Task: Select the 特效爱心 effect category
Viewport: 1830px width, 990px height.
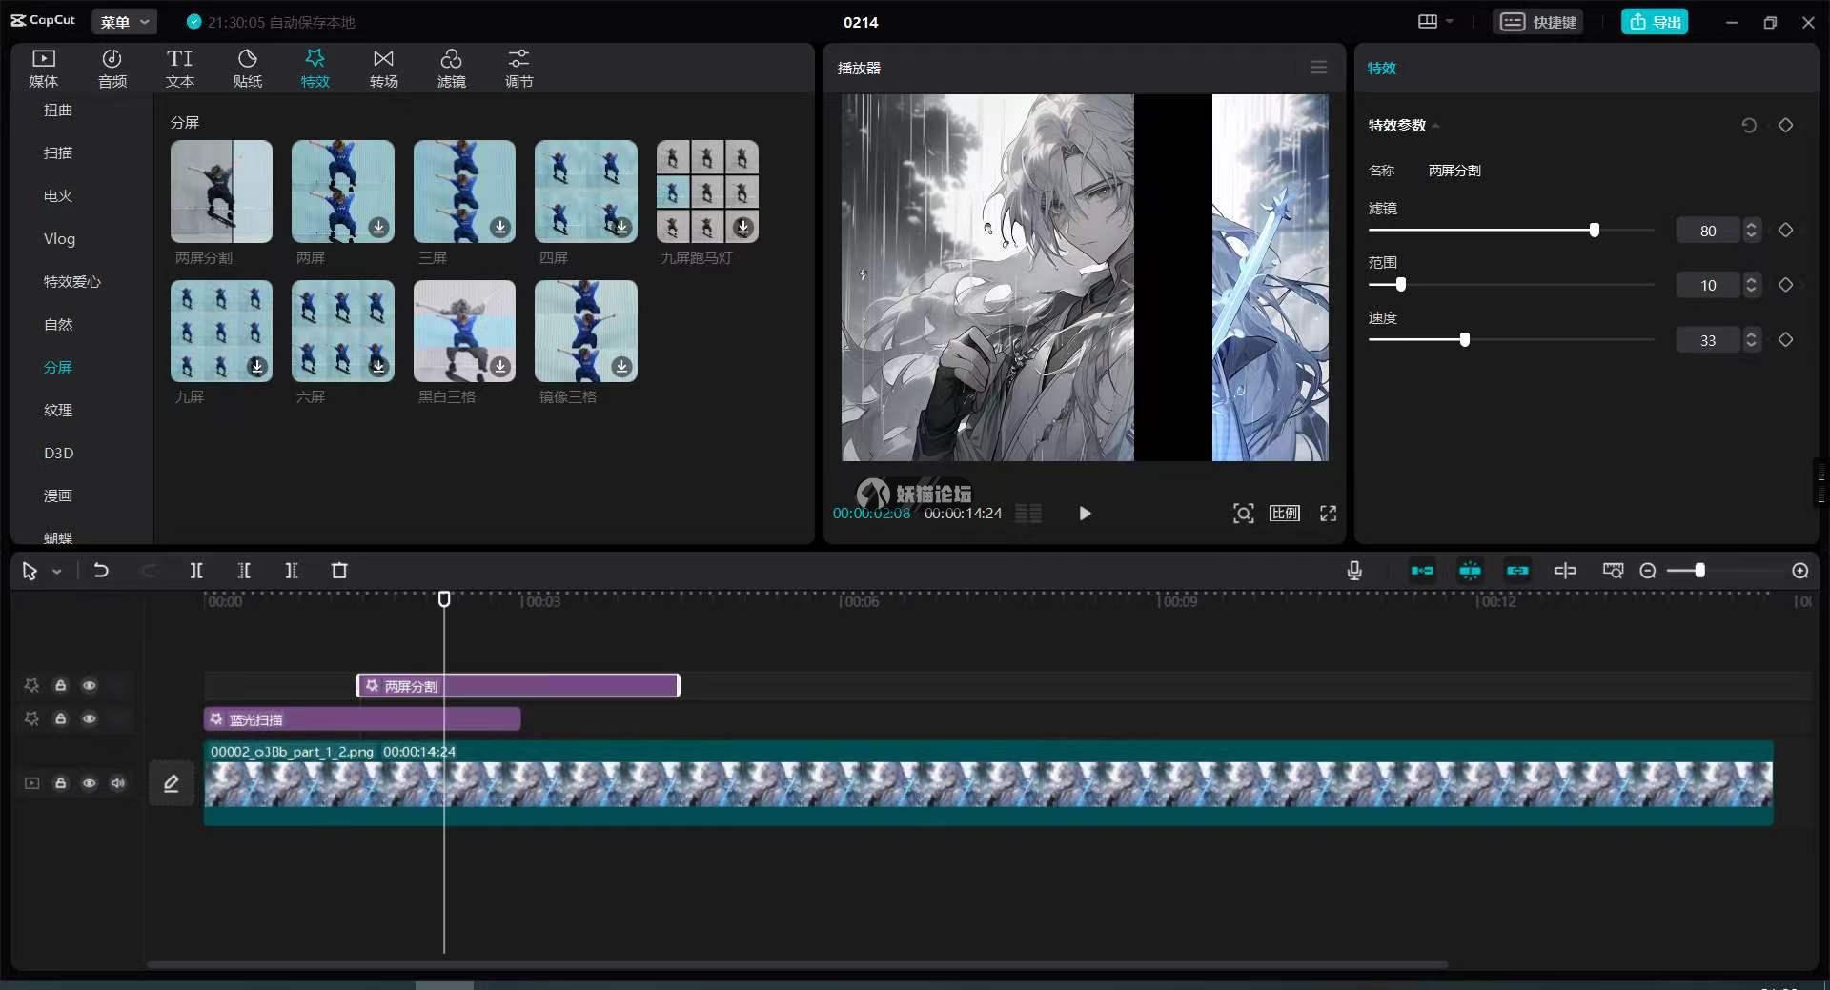Action: [x=72, y=282]
